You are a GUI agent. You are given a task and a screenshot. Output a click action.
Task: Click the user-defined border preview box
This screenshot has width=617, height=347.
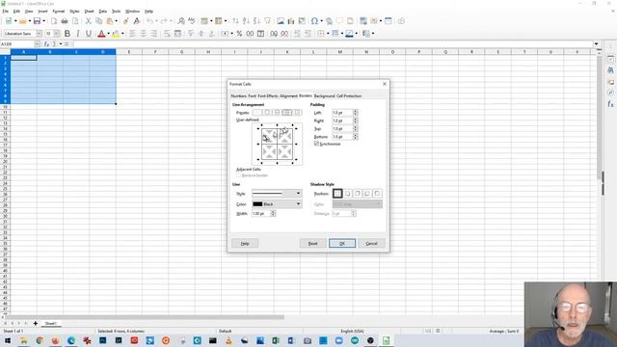(277, 144)
